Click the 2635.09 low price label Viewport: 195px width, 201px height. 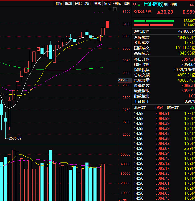[15, 138]
